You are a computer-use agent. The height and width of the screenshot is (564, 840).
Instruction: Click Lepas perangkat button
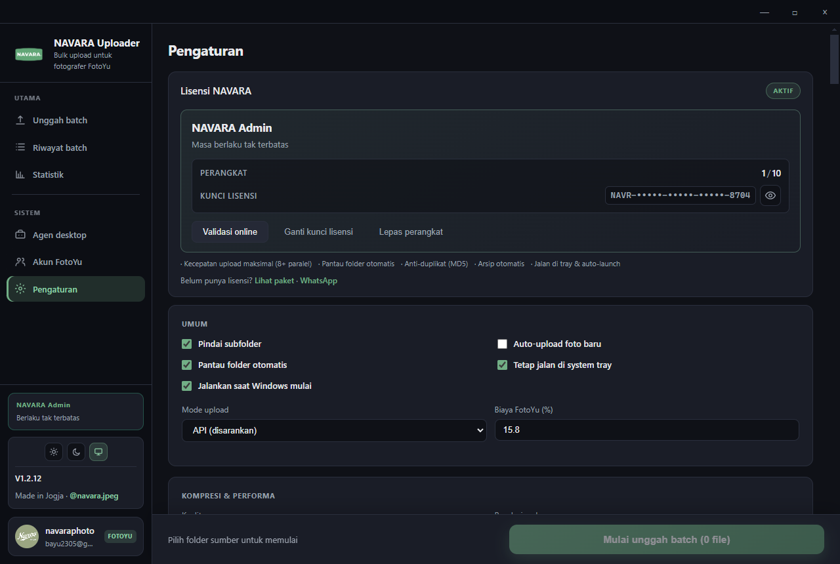point(411,232)
